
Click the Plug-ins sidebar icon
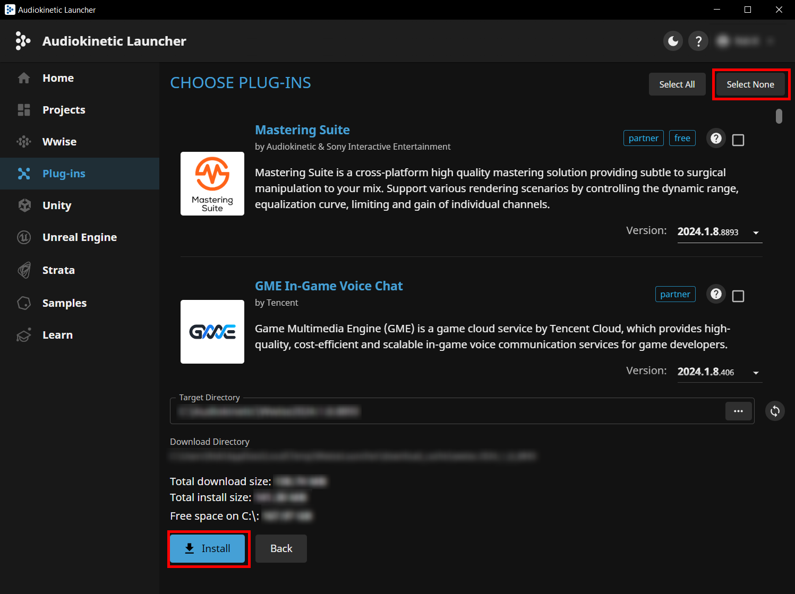[24, 174]
